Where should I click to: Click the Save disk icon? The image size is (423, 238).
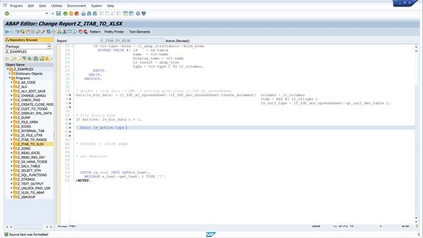58,13
